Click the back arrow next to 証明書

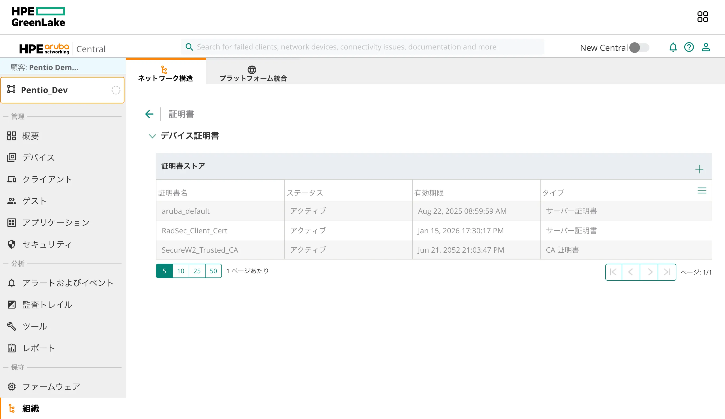(150, 114)
